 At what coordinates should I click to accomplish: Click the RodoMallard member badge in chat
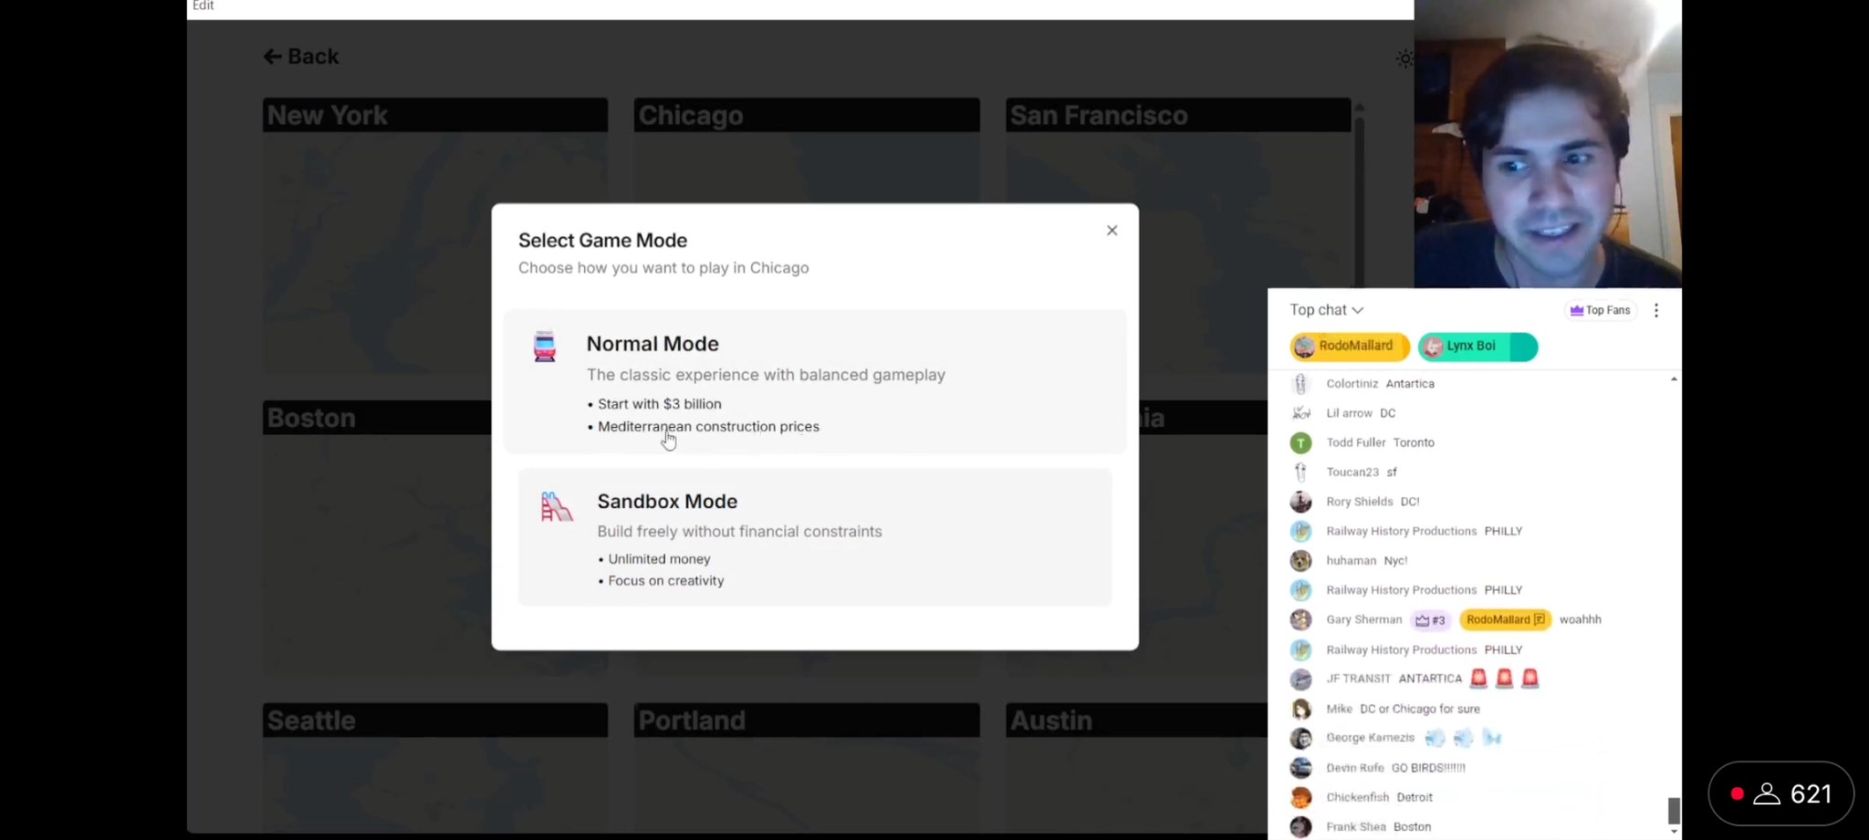pos(1505,620)
